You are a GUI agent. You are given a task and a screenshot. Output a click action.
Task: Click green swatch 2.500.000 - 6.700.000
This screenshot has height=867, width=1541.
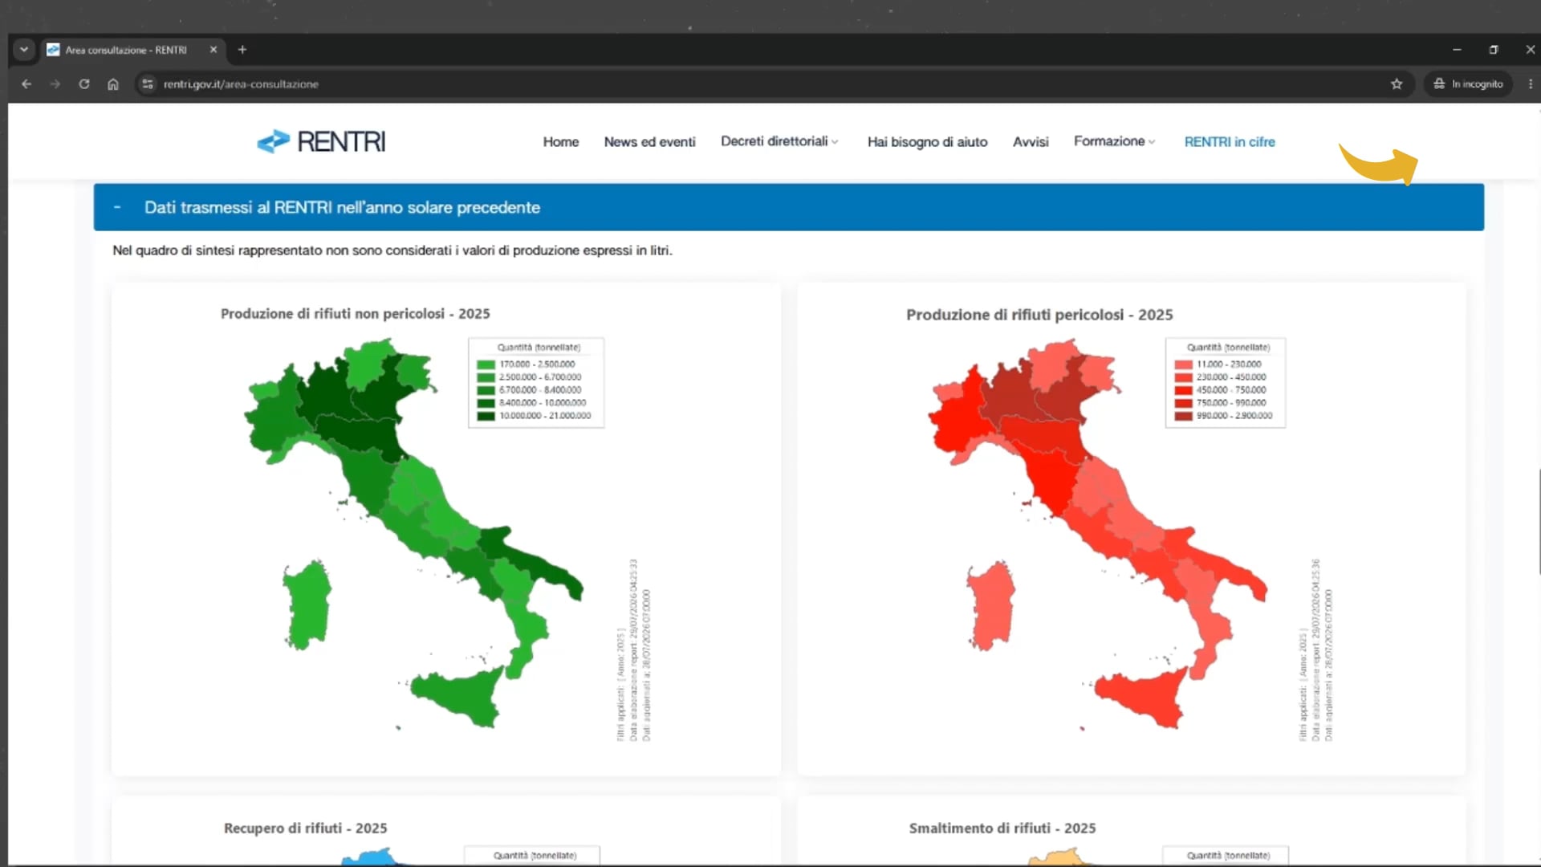(x=486, y=377)
